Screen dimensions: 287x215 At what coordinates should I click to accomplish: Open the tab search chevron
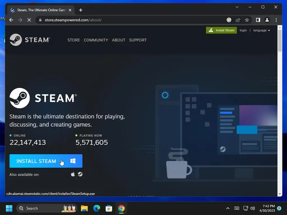pyautogui.click(x=237, y=7)
